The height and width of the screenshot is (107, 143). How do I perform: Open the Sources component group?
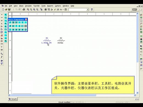pyautogui.click(x=2, y=15)
